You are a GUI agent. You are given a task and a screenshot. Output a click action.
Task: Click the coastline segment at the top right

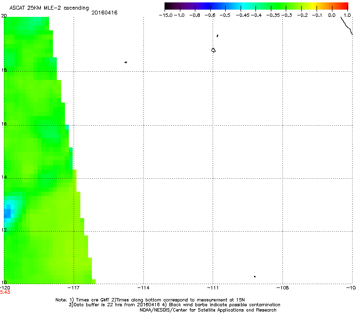346,26
